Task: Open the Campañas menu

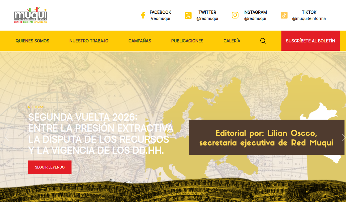Action: tap(140, 41)
